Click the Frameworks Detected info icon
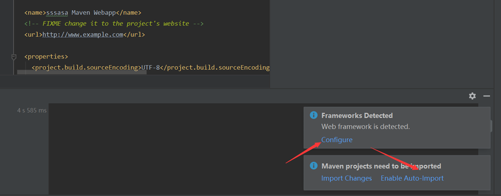The width and height of the screenshot is (501, 196). tap(313, 116)
